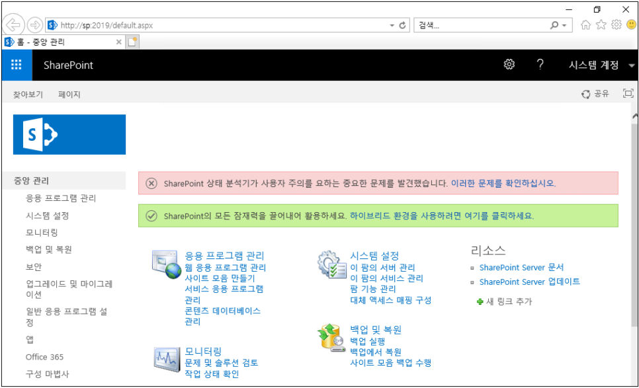The width and height of the screenshot is (639, 388).
Task: Click the SharePoint site logo
Action: 69,134
